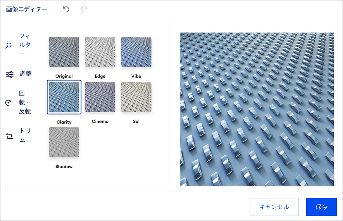Viewport: 343px width, 221px height.
Task: Pick the Sol filter thumbnail
Action: [136, 97]
